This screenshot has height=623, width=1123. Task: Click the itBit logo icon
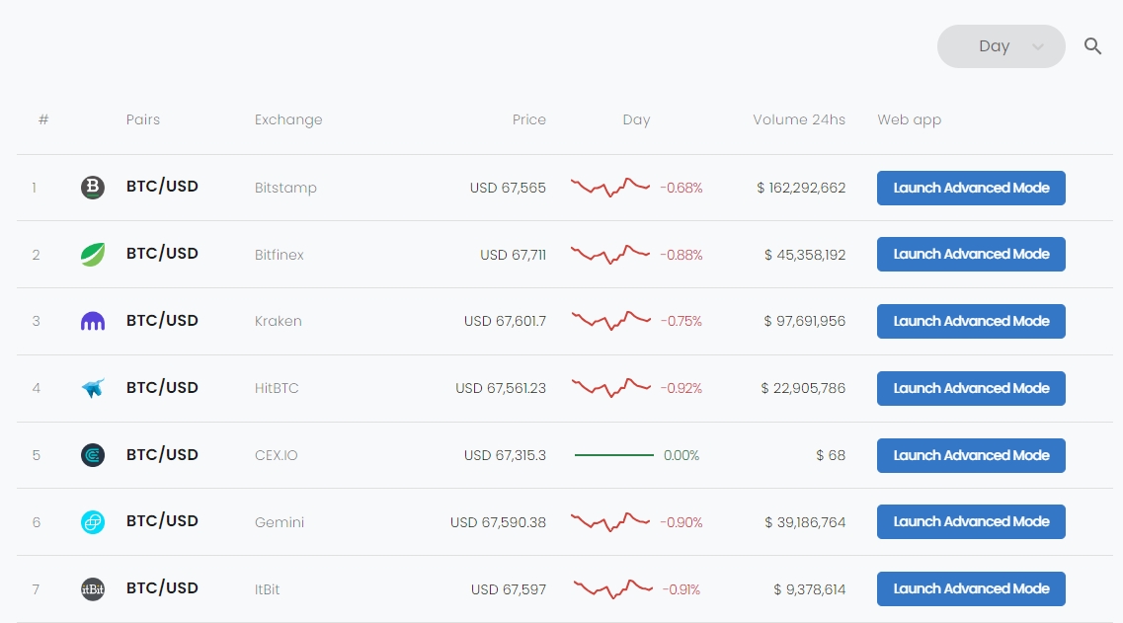pos(93,589)
